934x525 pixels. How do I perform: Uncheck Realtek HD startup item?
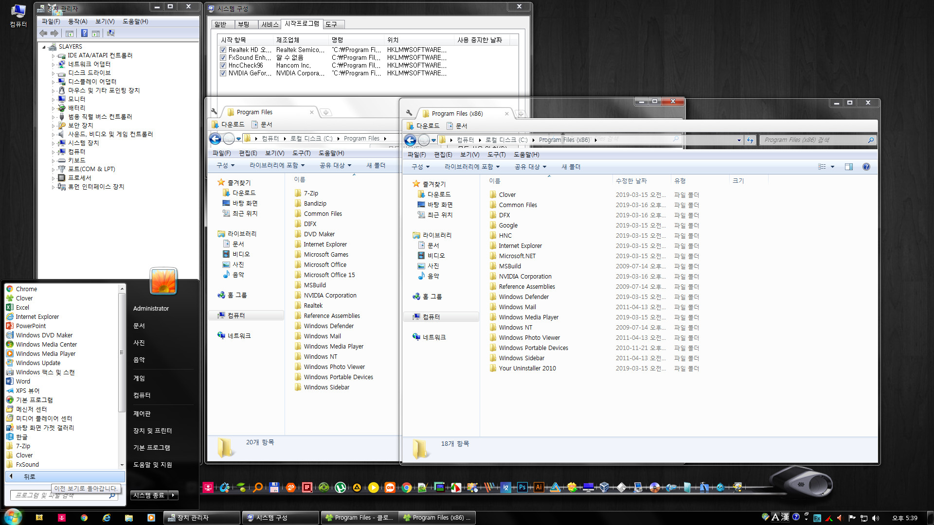pos(223,50)
